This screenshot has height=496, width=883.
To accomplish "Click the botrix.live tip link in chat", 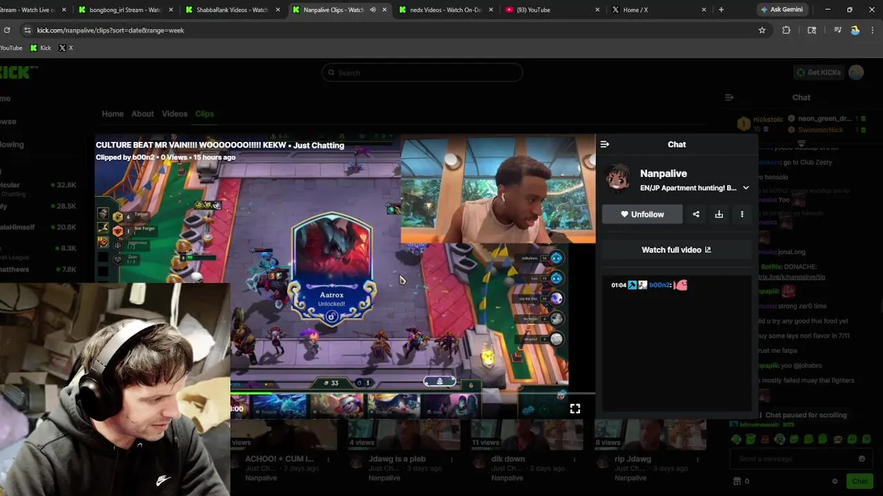I will coord(792,277).
